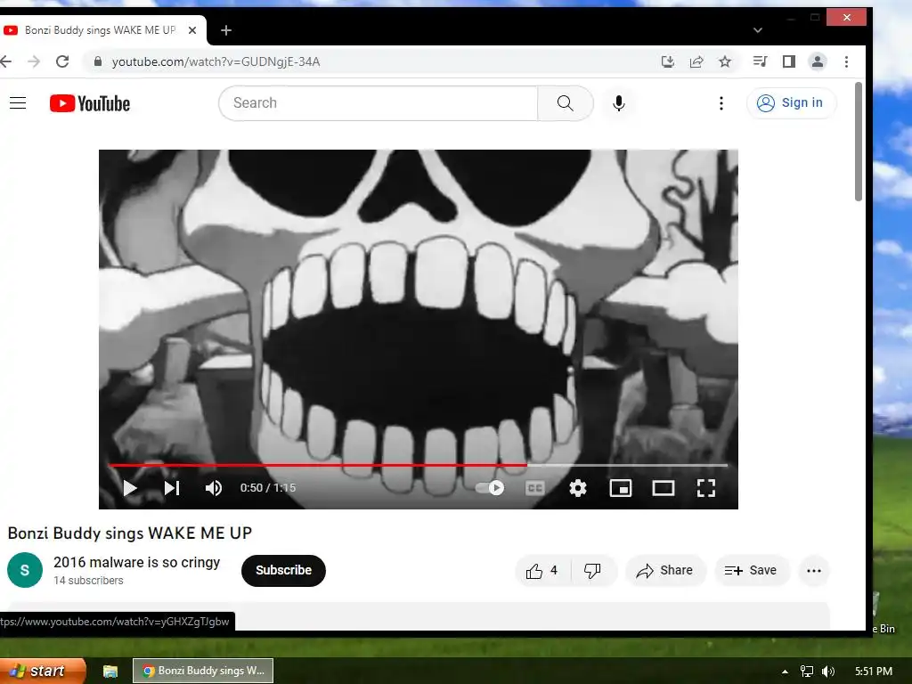Screen dimensions: 912x684
Task: Focus the YouTube Search field
Action: pos(378,103)
